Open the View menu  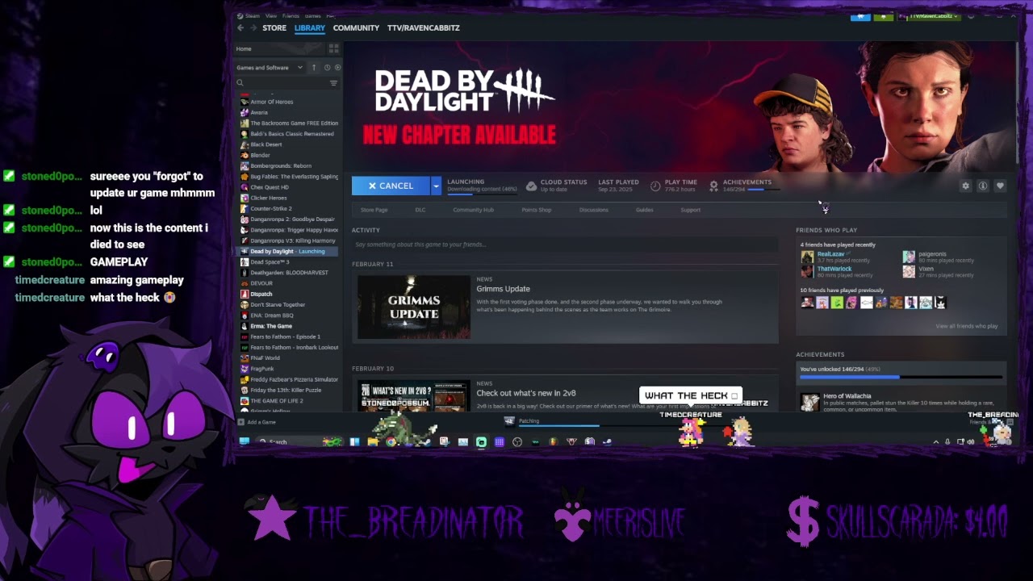271,16
